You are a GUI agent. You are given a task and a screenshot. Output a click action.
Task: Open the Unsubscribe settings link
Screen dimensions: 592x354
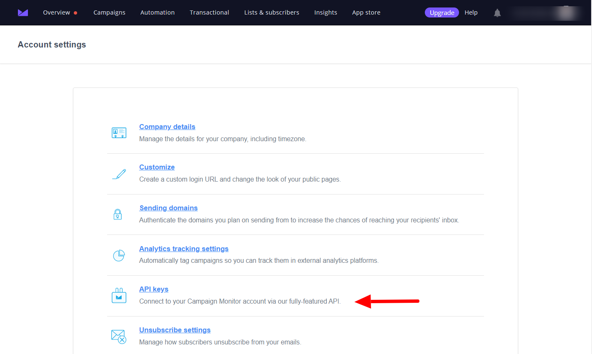[175, 330]
